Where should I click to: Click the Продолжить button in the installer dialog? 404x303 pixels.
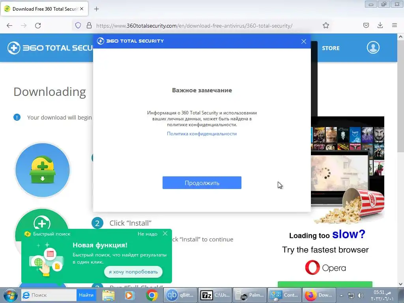point(202,183)
